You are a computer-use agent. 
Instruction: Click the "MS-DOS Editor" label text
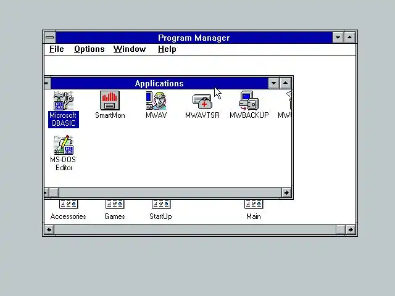tap(63, 163)
